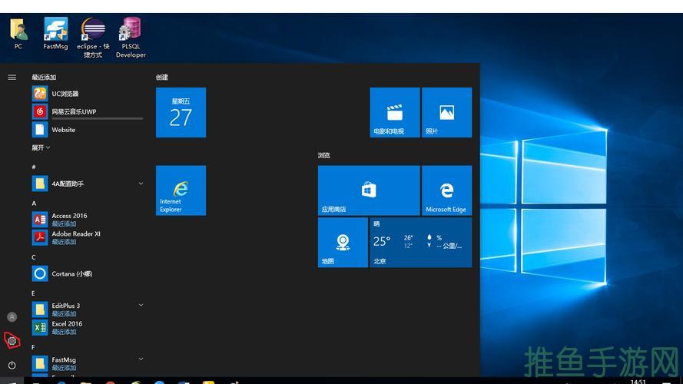Click the hamburger menu in the Start menu
The image size is (683, 384).
tap(12, 77)
